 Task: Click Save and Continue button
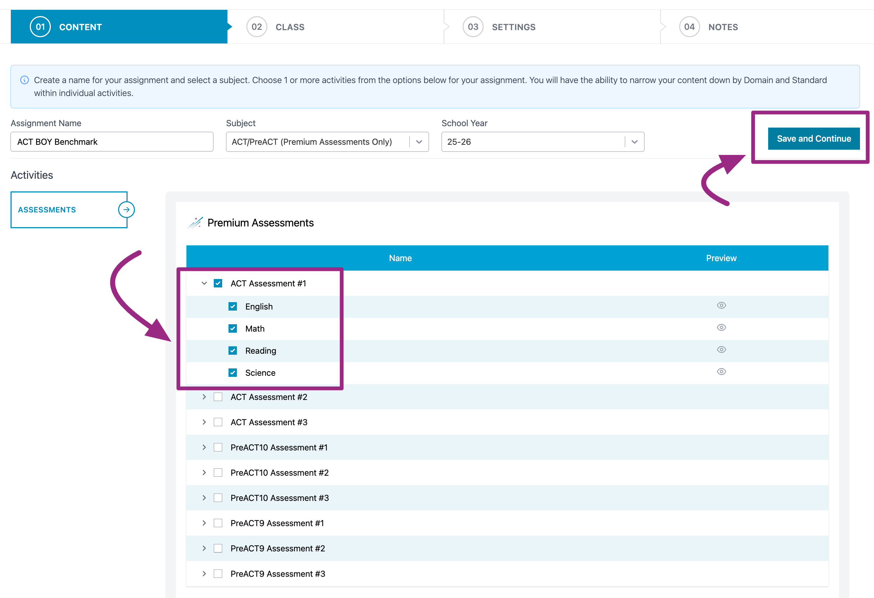[x=814, y=138]
